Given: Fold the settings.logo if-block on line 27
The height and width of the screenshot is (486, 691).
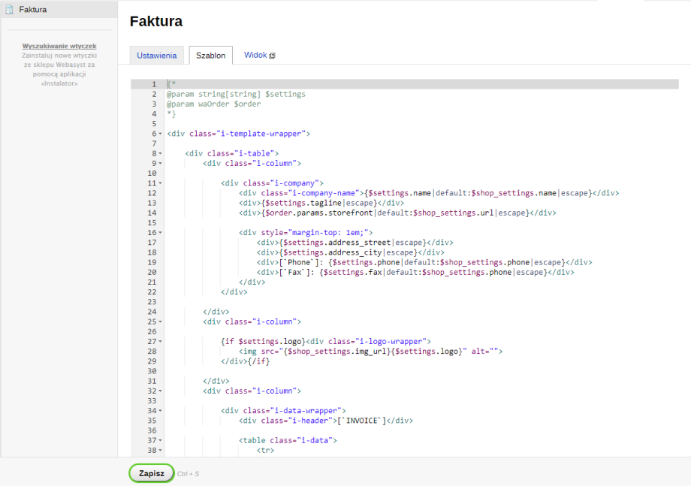Looking at the screenshot, I should pos(161,342).
